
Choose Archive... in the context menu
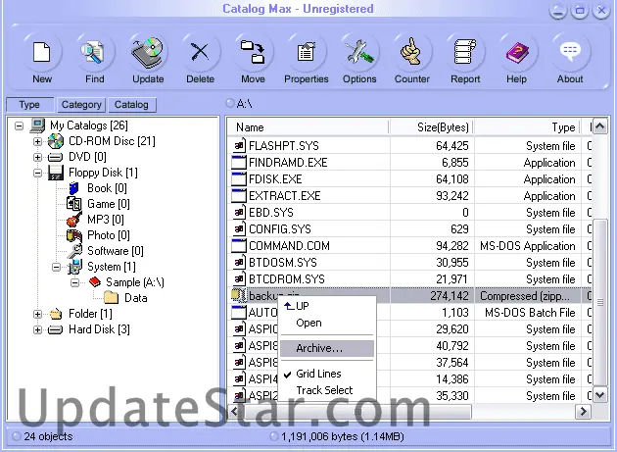tap(326, 348)
